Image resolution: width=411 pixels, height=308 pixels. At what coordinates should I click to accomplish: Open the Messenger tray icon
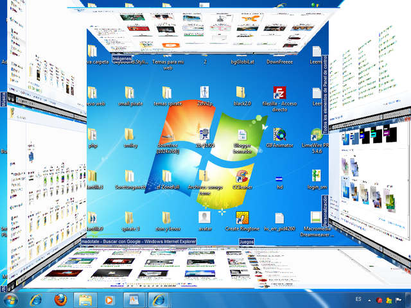pyautogui.click(x=389, y=300)
